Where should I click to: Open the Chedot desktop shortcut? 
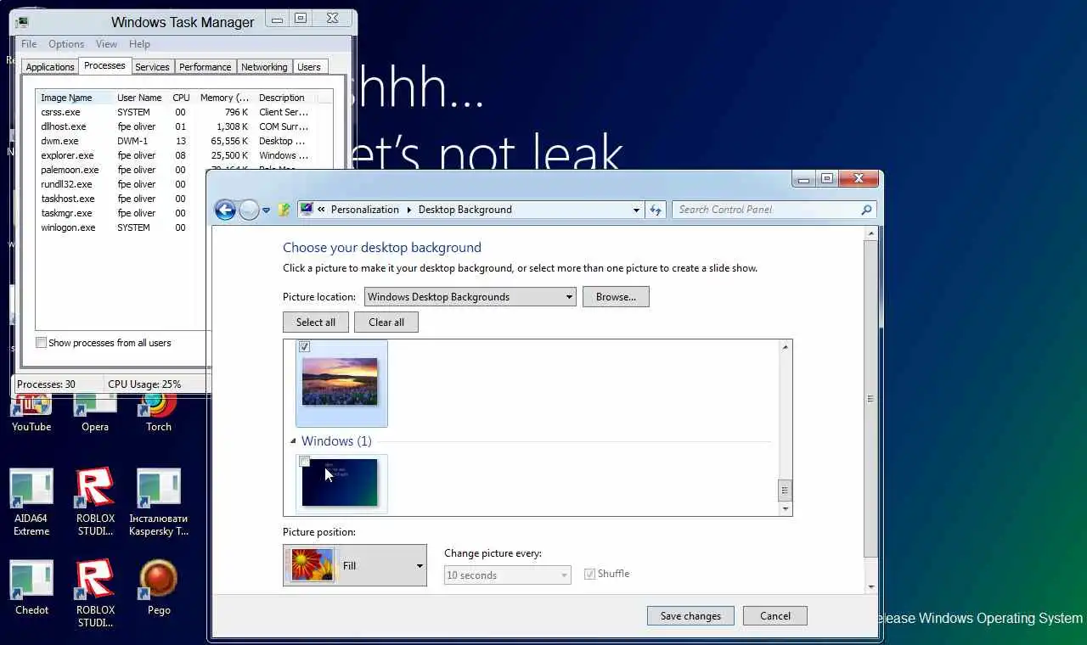tap(31, 587)
